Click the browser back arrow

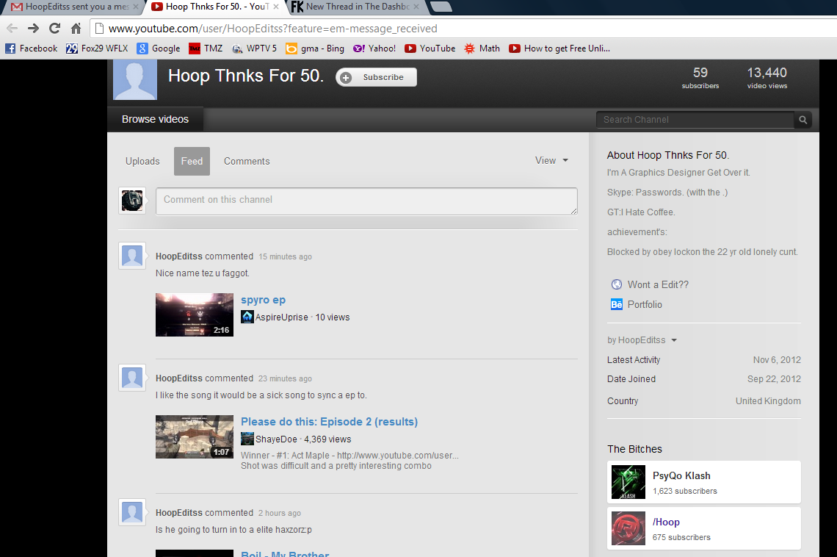pos(12,29)
